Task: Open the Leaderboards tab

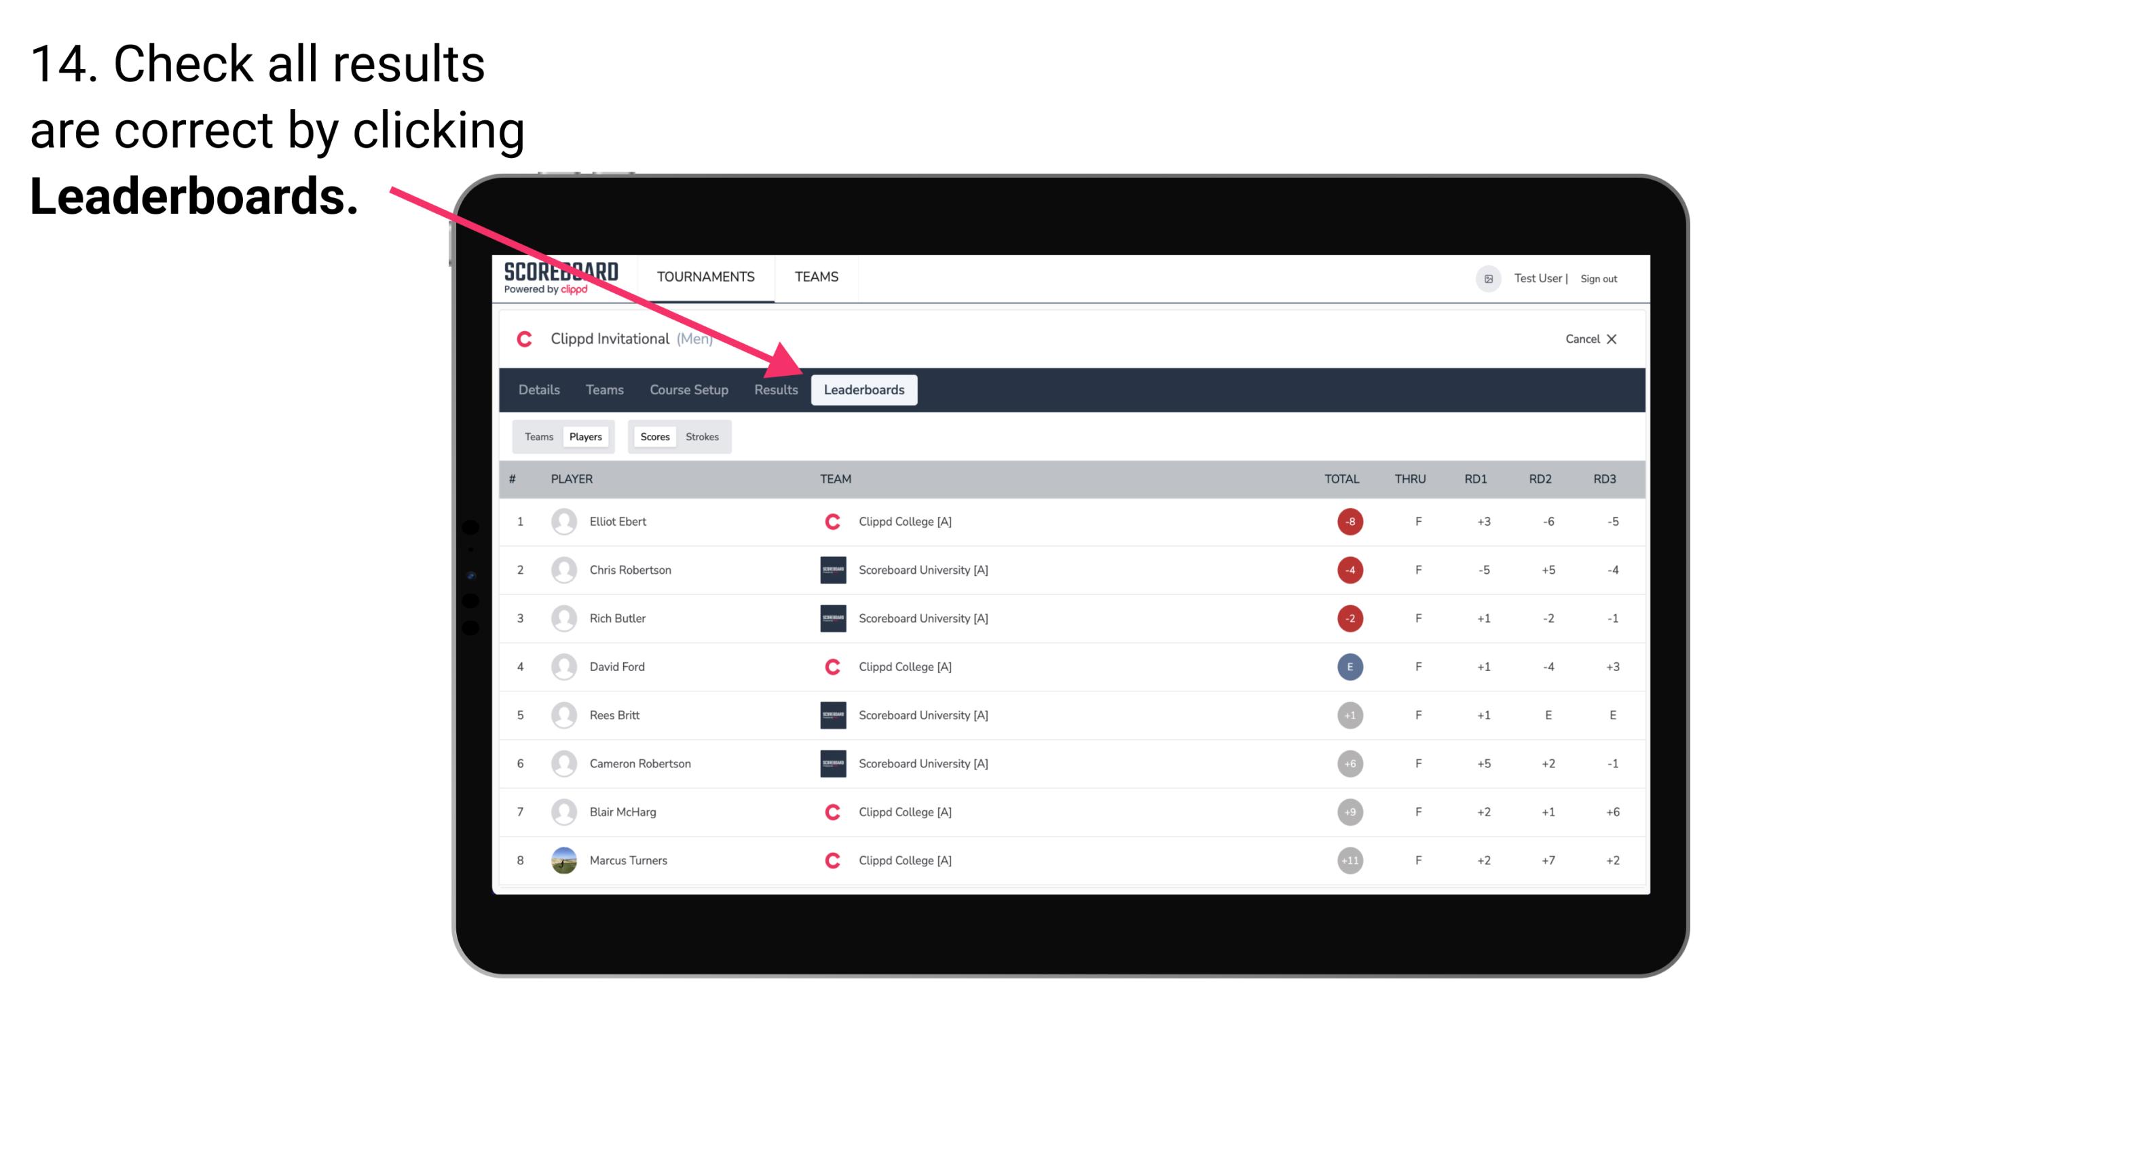Action: coord(866,389)
